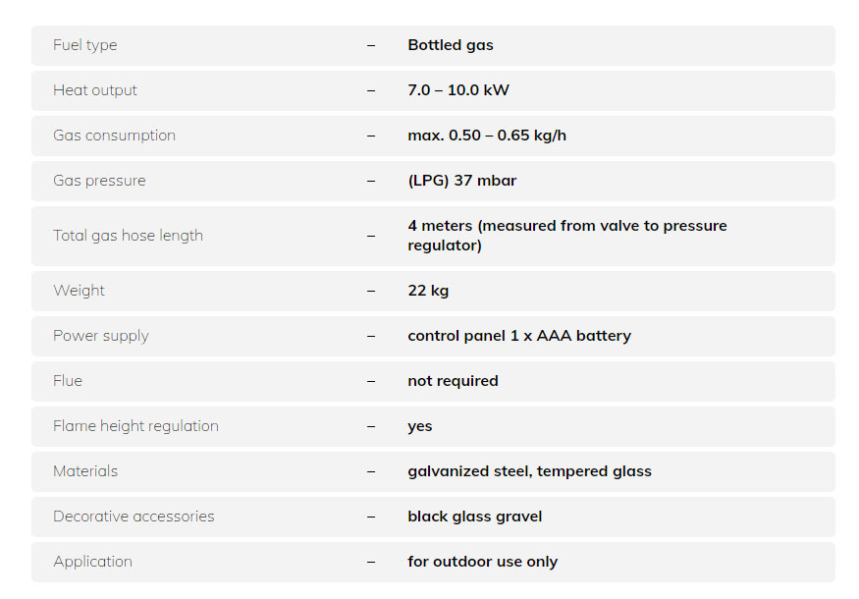Image resolution: width=859 pixels, height=599 pixels.
Task: Click the Fuel type label
Action: tap(84, 45)
